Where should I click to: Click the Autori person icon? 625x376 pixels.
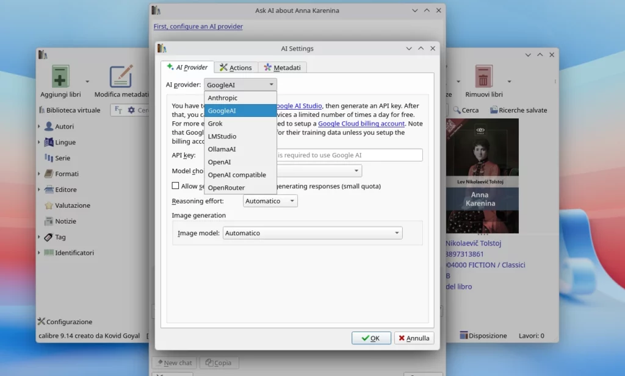click(49, 126)
